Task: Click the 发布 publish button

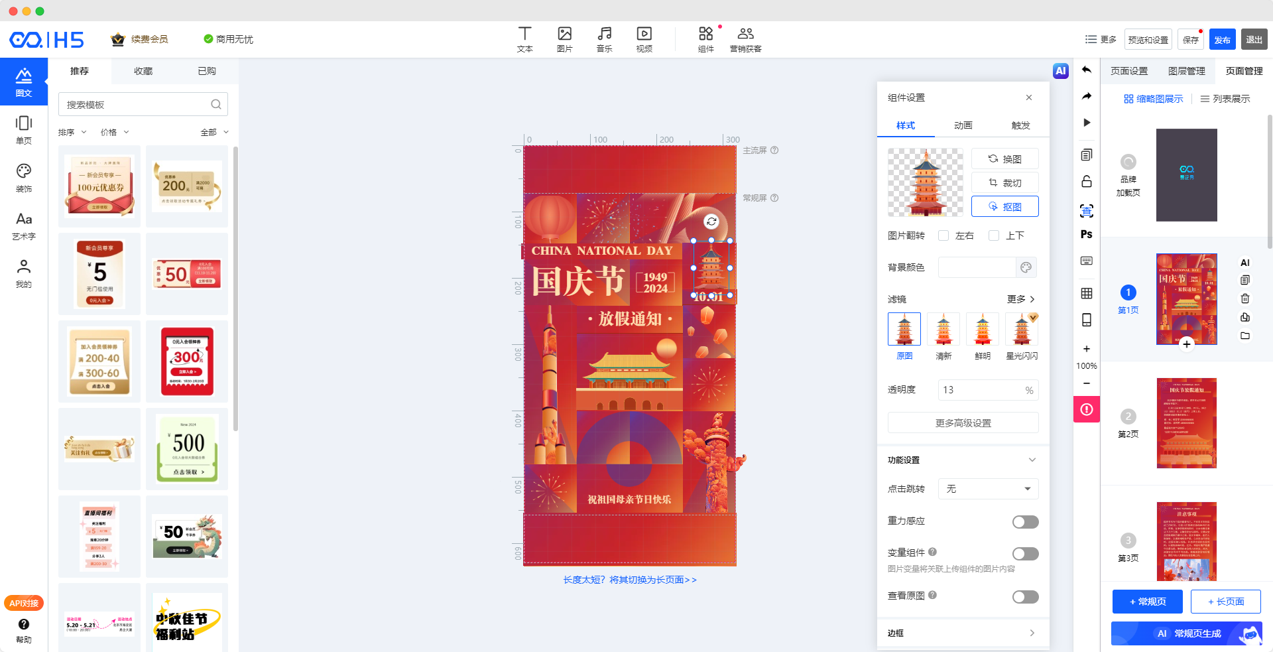Action: (x=1222, y=40)
